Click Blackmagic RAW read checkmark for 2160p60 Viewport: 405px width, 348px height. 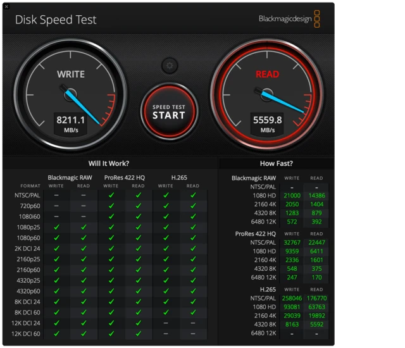pyautogui.click(x=84, y=270)
